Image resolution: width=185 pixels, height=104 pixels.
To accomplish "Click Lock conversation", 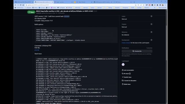I will point(128,70).
